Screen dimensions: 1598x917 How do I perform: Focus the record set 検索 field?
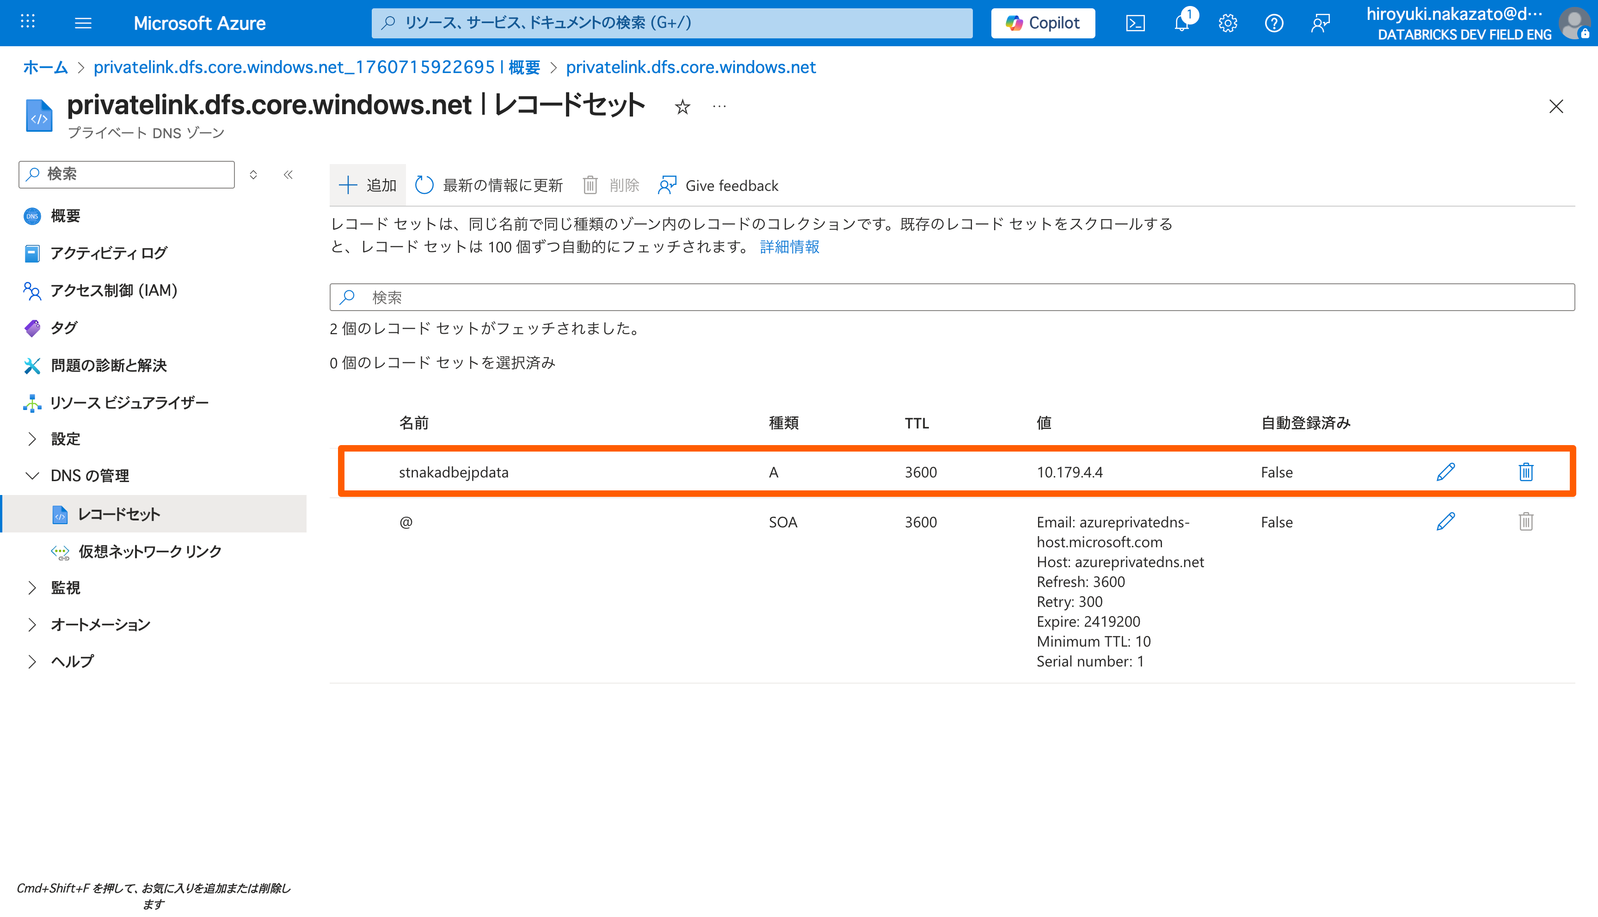(951, 297)
